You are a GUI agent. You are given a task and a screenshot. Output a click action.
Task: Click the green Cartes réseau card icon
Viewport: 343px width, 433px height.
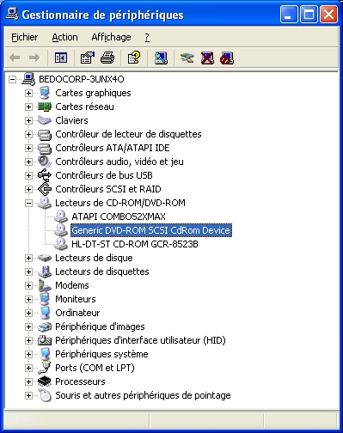pos(45,107)
